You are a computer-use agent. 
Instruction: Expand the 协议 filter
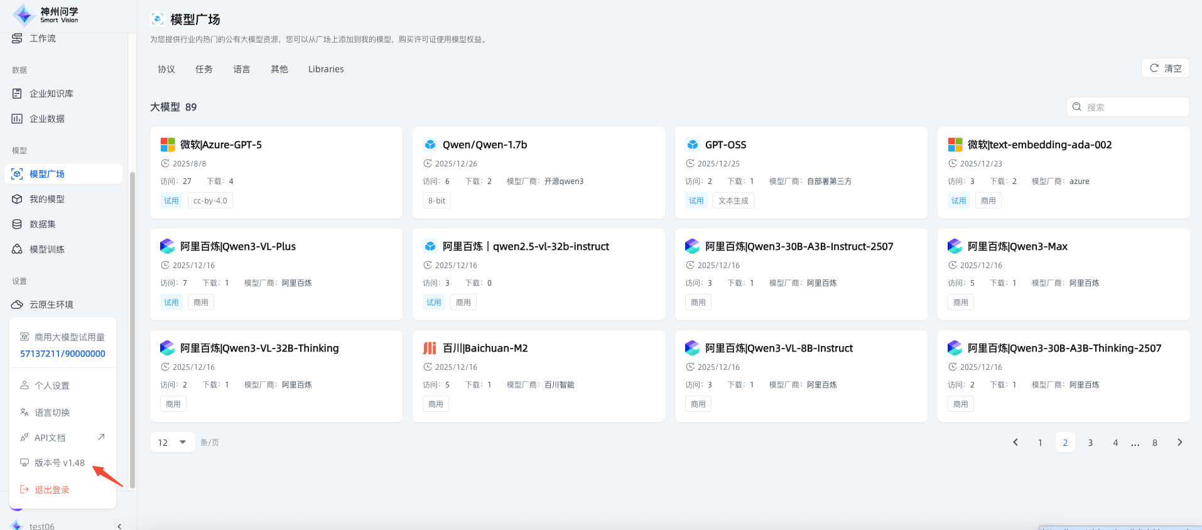click(x=166, y=69)
